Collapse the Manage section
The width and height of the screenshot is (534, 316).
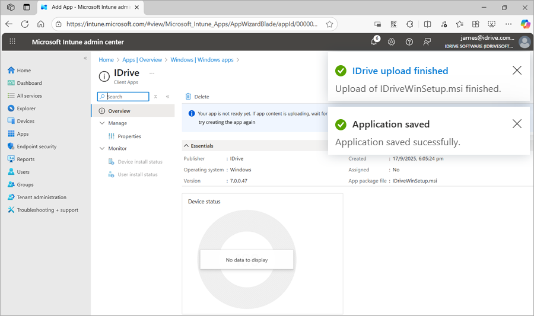[101, 123]
